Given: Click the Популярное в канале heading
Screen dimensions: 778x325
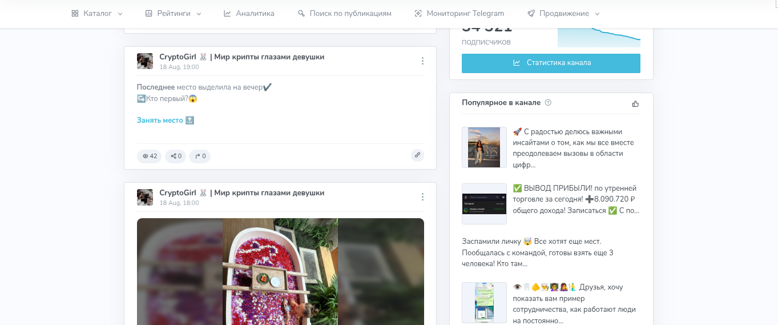Looking at the screenshot, I should 501,103.
